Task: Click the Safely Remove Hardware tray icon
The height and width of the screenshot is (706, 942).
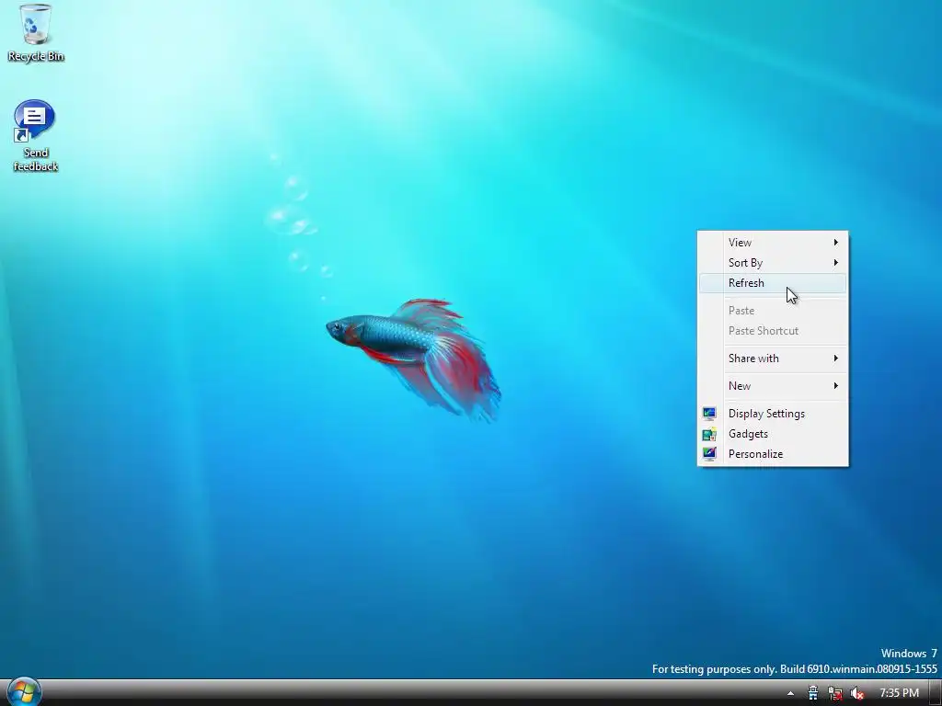Action: coord(813,693)
